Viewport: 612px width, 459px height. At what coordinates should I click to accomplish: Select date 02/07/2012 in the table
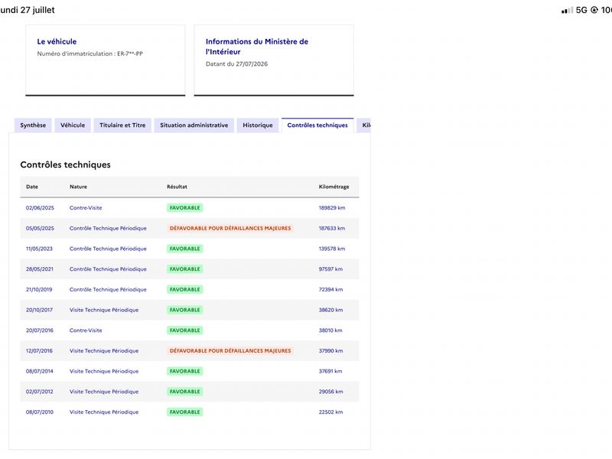pos(40,392)
